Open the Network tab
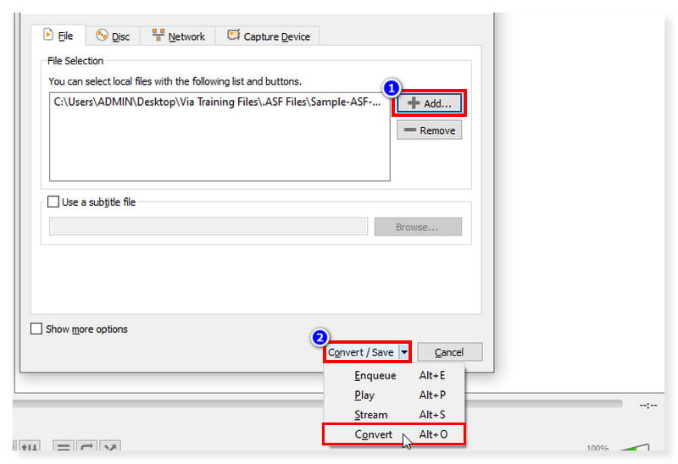This screenshot has height=464, width=678. pyautogui.click(x=178, y=36)
